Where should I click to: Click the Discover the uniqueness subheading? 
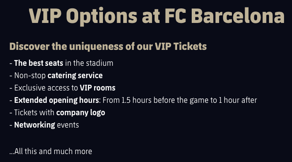pos(108,46)
